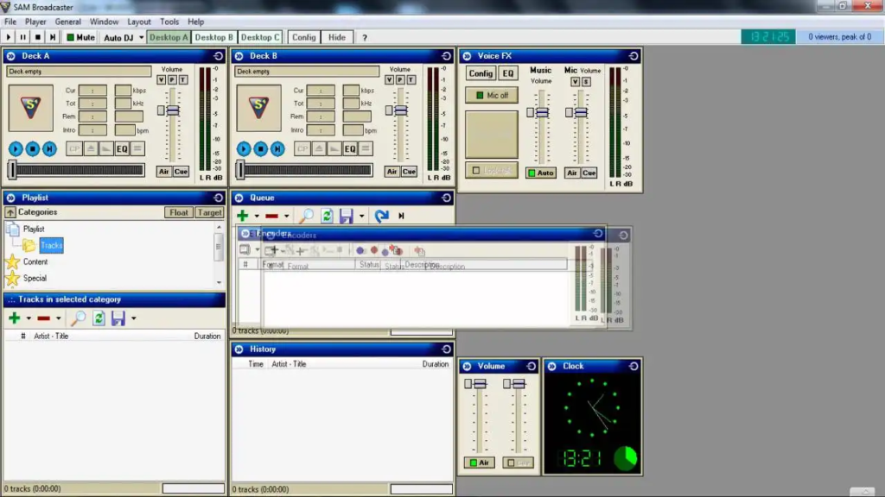Screen dimensions: 885x497
Task: Switch to Desktop B
Action: pos(214,37)
